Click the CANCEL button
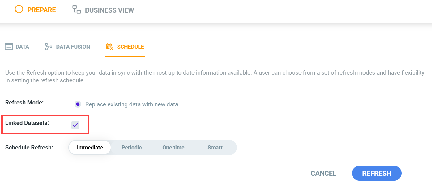Viewport: 432px width, 184px height. click(323, 173)
